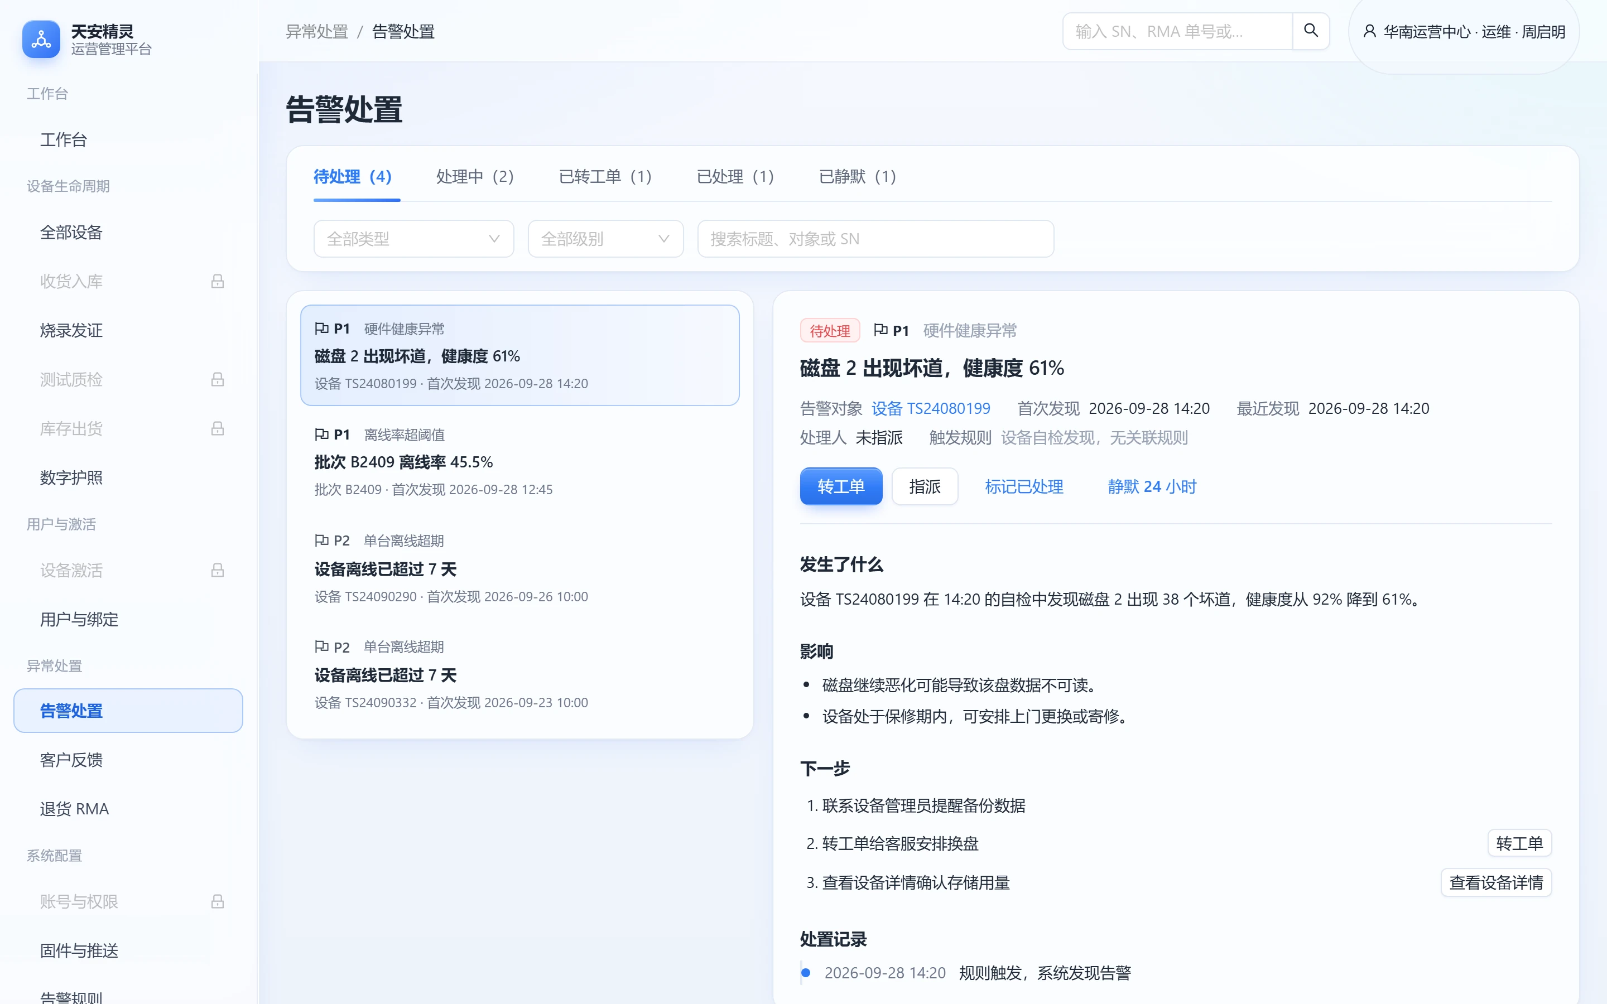Focus the top SN、RMA 单号 search field
1607x1004 pixels.
click(1177, 31)
